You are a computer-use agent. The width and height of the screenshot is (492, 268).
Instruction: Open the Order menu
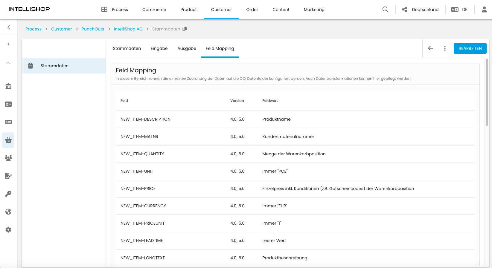coord(252,10)
